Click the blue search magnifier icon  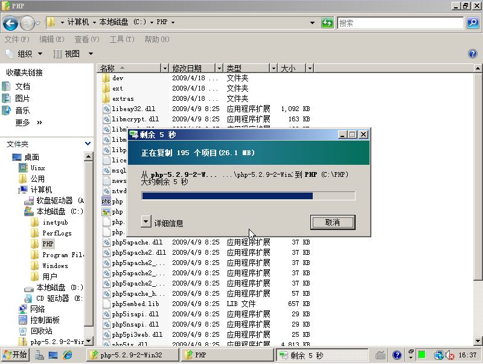click(x=473, y=23)
